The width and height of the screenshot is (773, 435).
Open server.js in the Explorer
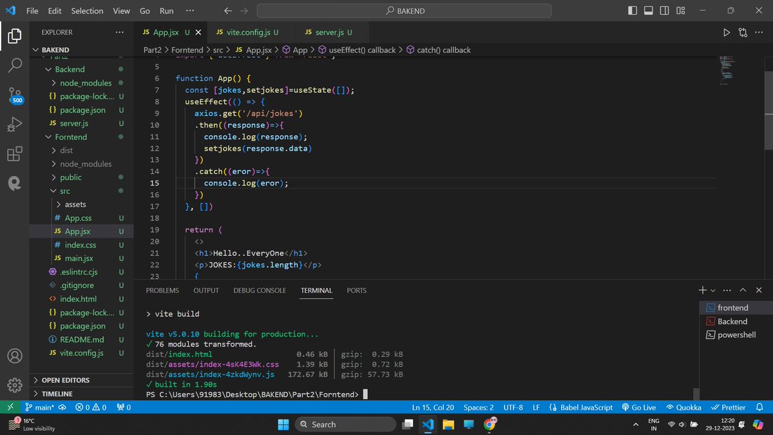(x=81, y=123)
